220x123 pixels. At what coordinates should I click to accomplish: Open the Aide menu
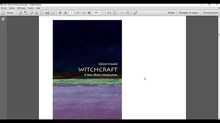[x=38, y=8]
